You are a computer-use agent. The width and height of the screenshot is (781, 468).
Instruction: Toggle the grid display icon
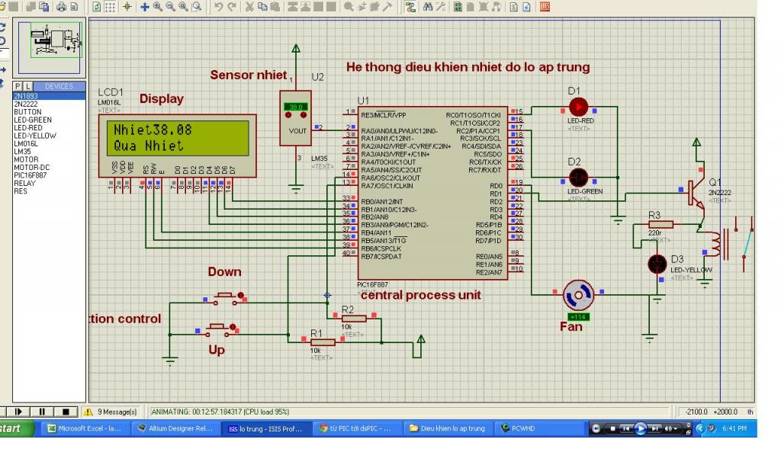111,6
